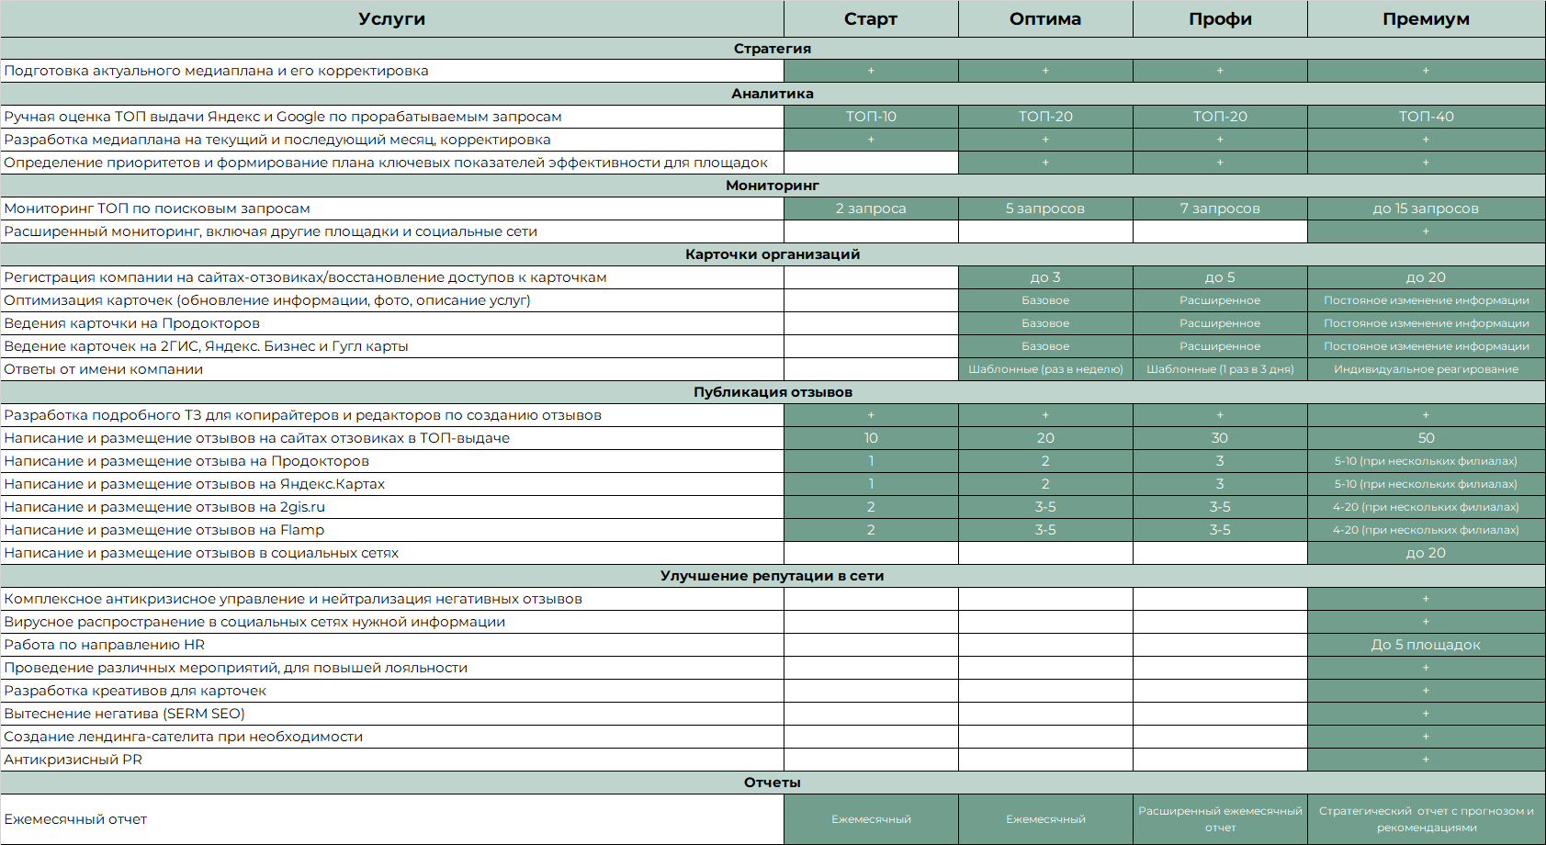Select the ТОП-10 cell
The height and width of the screenshot is (845, 1546).
[x=870, y=117]
